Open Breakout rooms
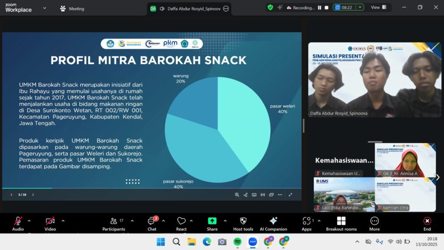Image resolution: width=444 pixels, height=250 pixels. [341, 223]
